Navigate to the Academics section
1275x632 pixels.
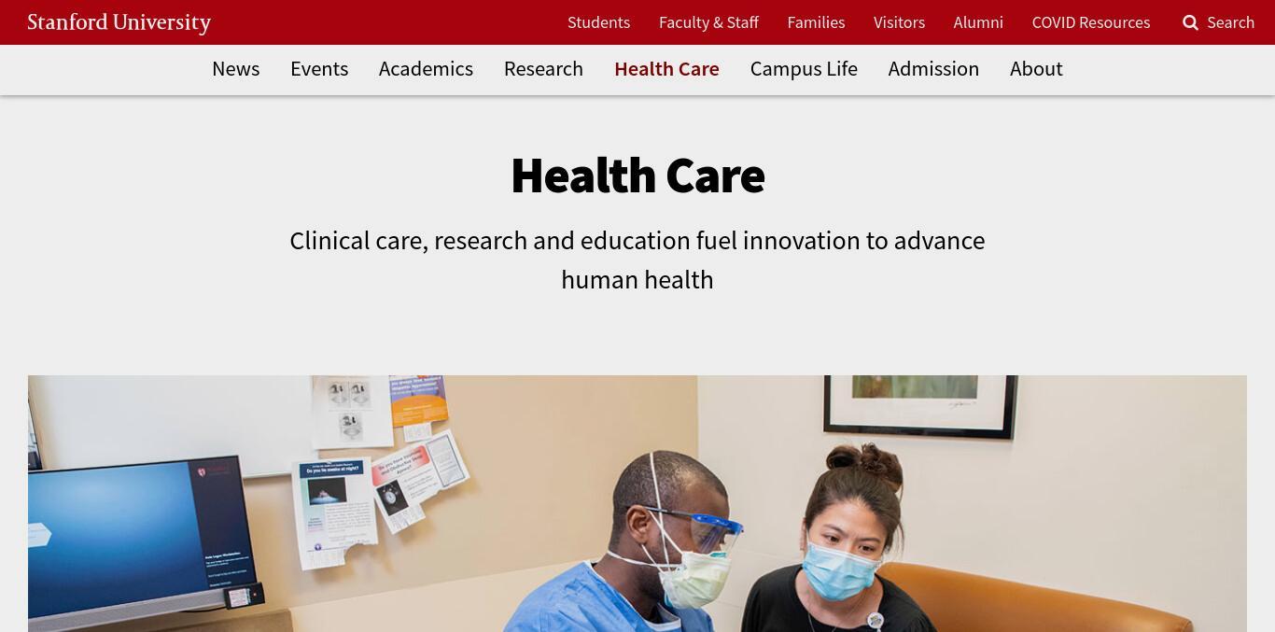426,69
